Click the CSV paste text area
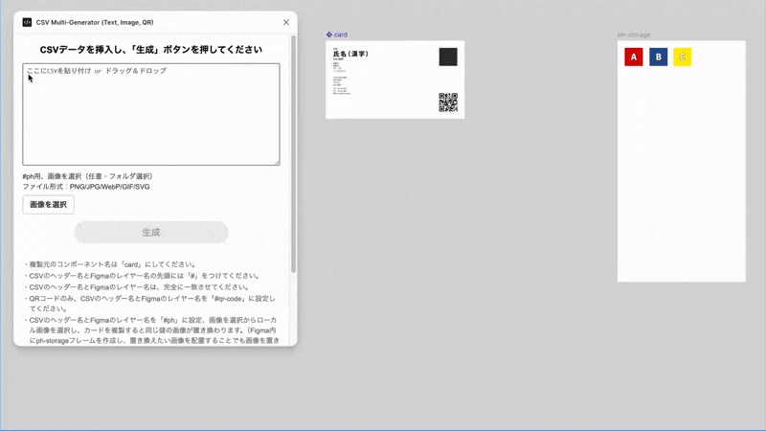766x431 pixels. pos(151,114)
